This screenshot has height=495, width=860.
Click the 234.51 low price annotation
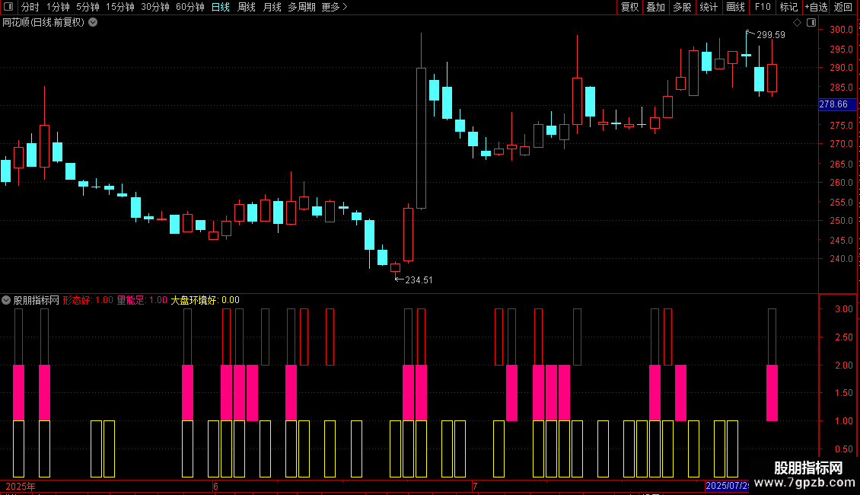pyautogui.click(x=419, y=280)
